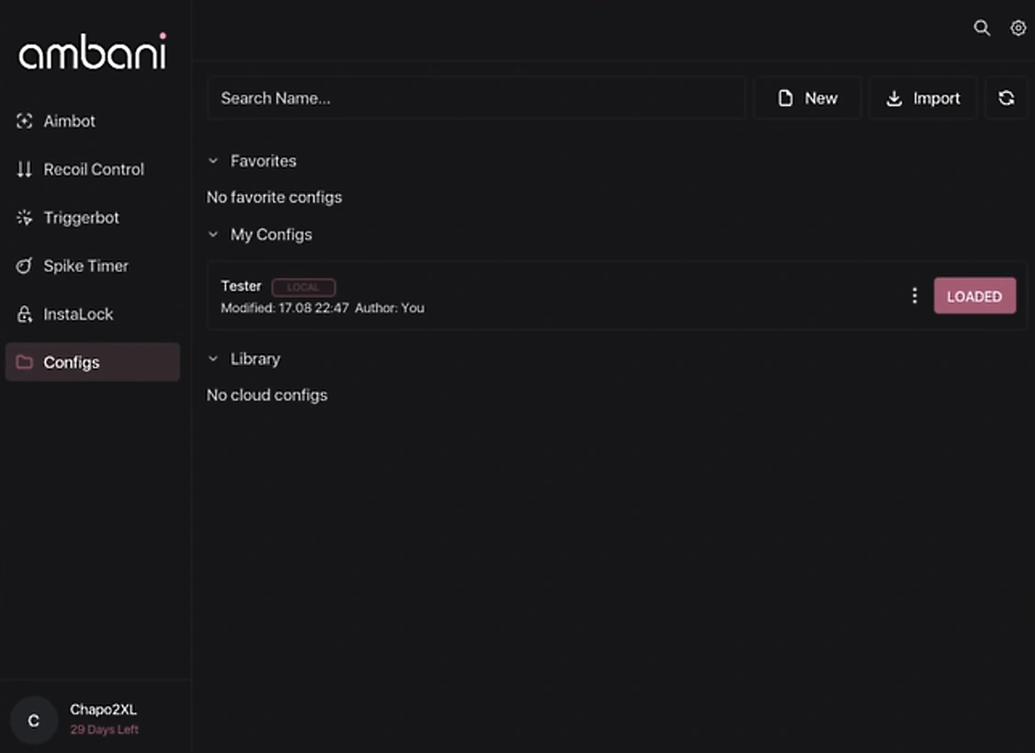
Task: Click the No cloud configs message
Action: click(267, 395)
